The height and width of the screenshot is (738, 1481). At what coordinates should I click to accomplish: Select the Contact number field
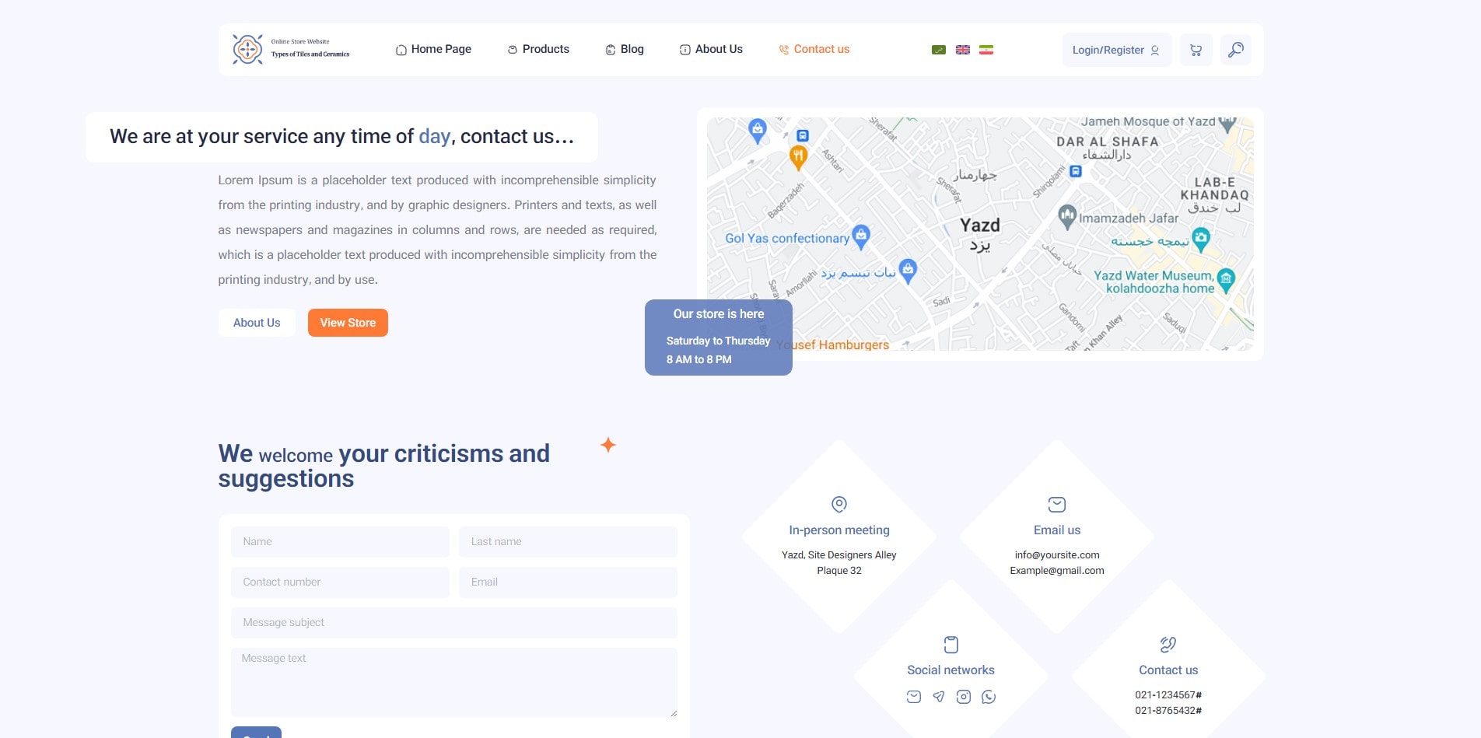pyautogui.click(x=340, y=582)
